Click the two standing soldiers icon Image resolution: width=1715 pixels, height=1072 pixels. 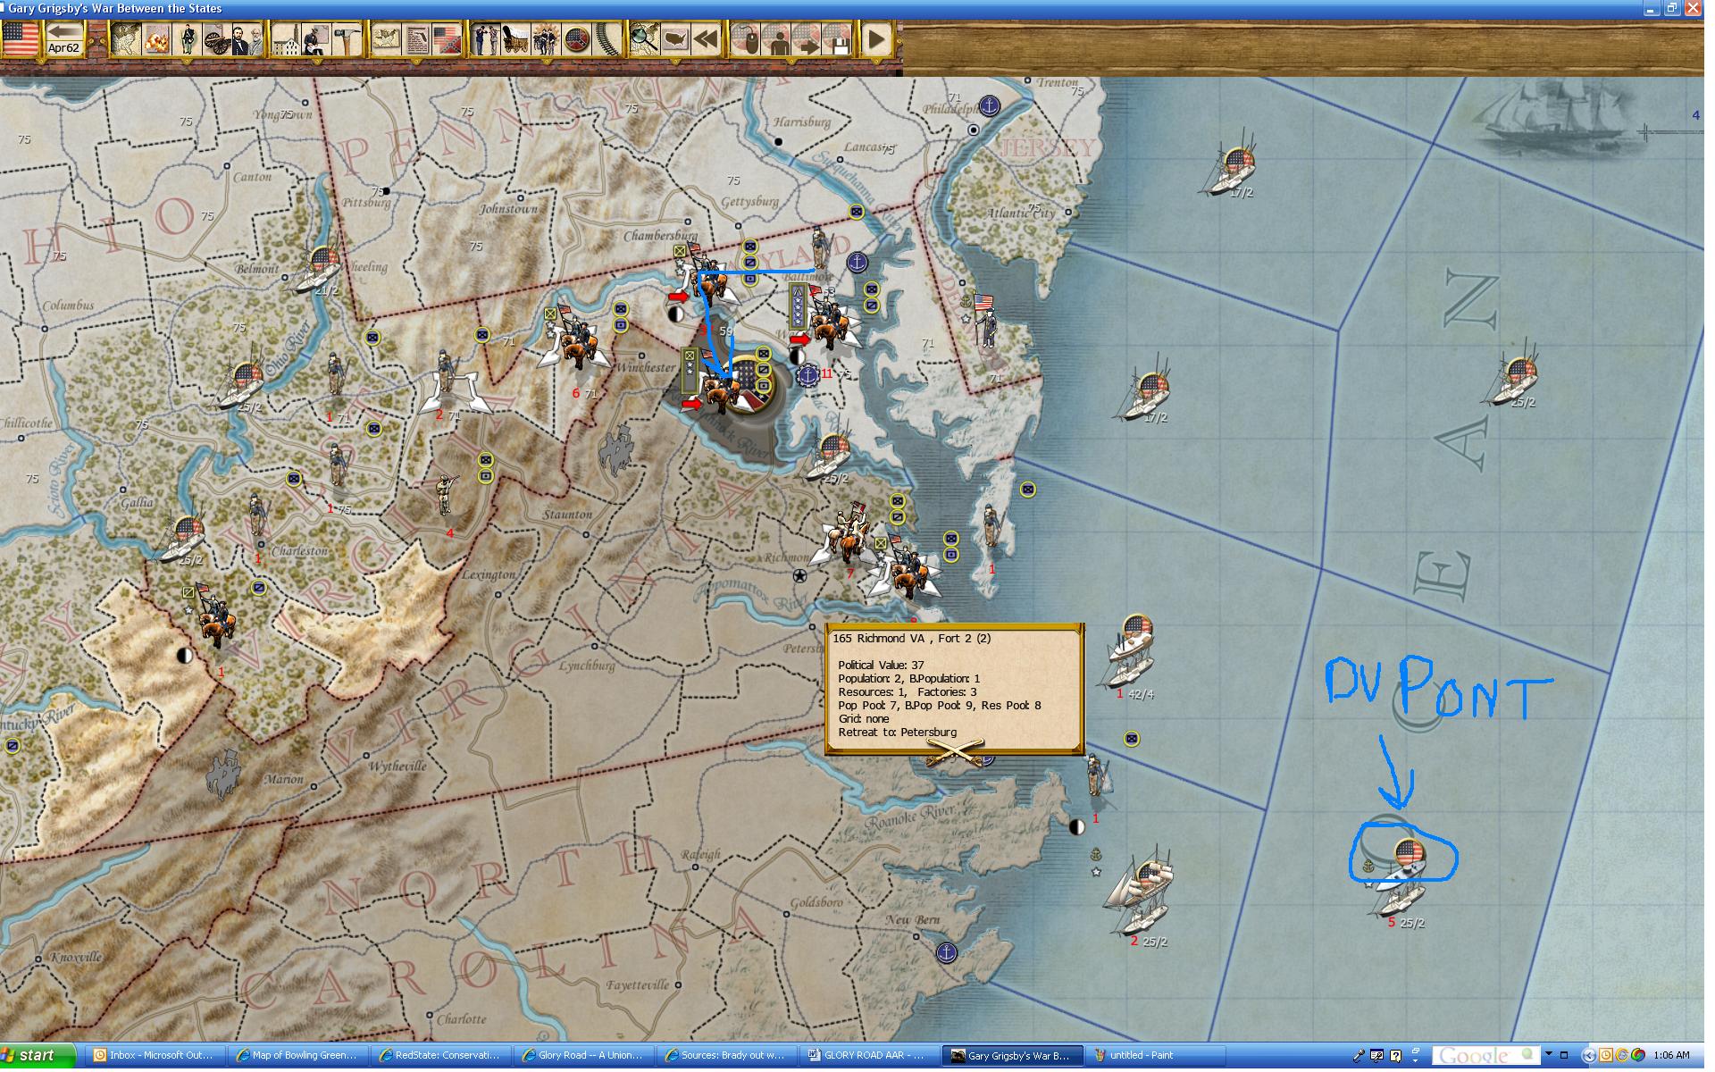click(485, 39)
